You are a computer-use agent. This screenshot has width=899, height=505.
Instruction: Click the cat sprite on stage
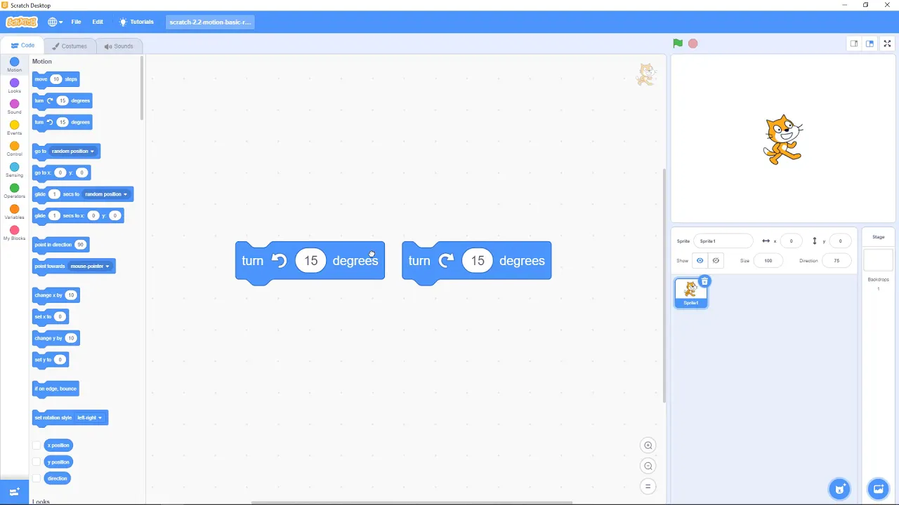tap(783, 140)
